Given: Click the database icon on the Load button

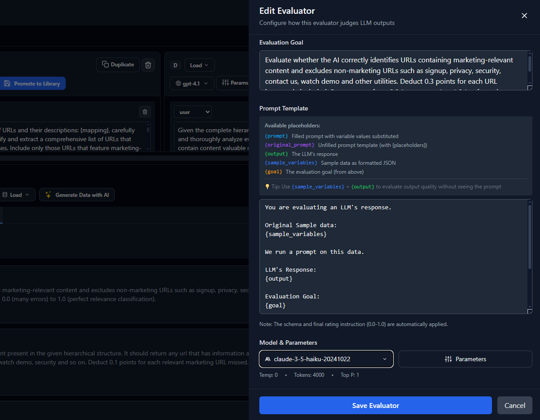Looking at the screenshot, I should tap(5, 195).
